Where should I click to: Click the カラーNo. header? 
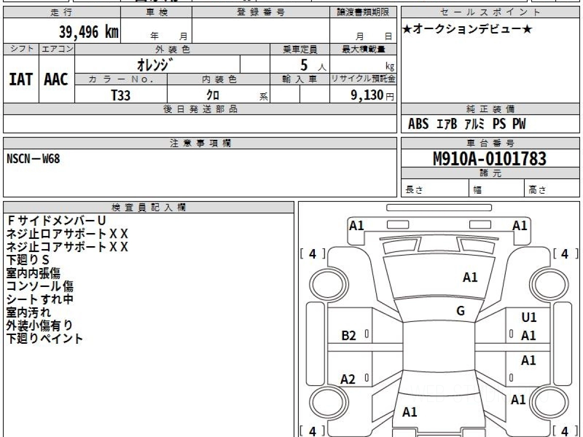coord(121,79)
